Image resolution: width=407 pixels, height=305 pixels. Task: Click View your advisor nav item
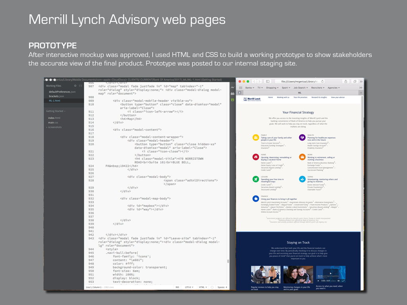[338, 97]
